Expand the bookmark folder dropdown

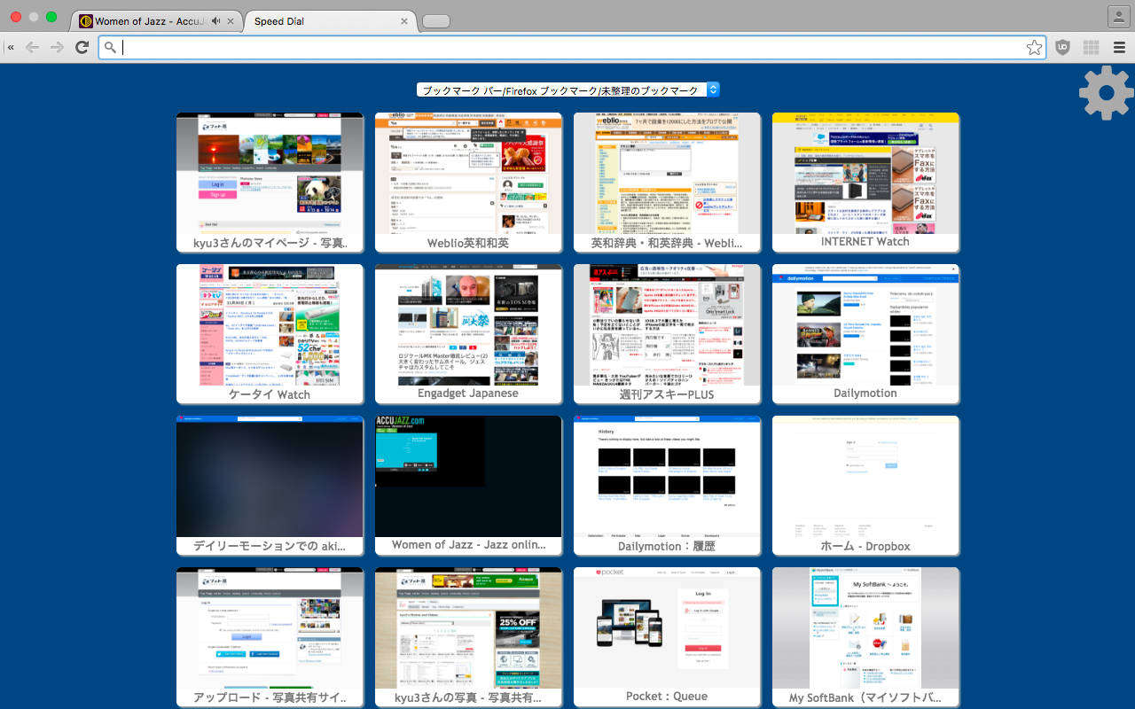point(568,90)
